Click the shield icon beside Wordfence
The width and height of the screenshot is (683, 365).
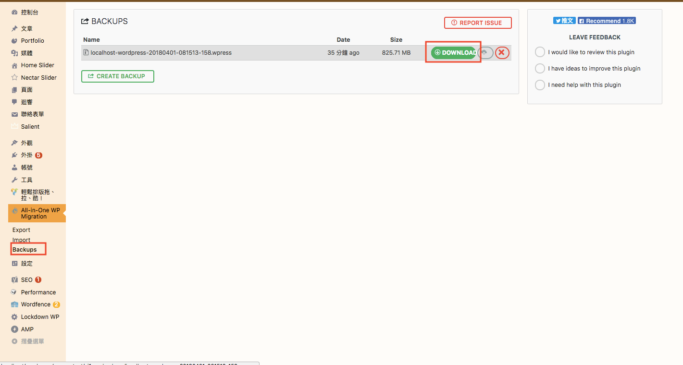coord(14,304)
